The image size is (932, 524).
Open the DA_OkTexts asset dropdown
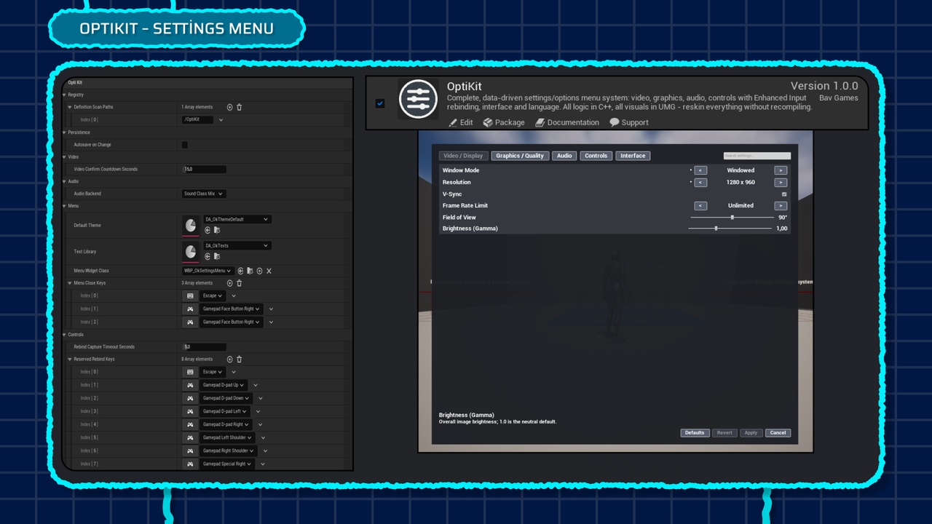(x=237, y=246)
